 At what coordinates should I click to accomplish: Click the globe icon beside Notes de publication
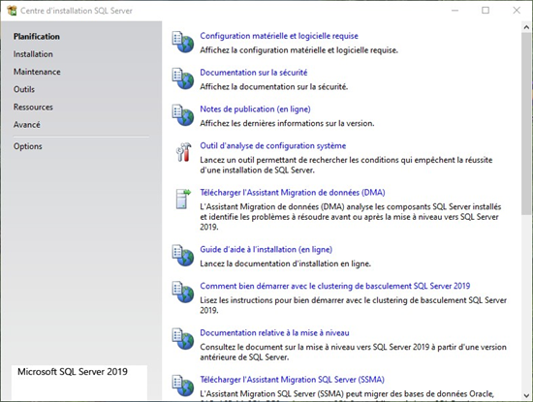[x=183, y=115]
